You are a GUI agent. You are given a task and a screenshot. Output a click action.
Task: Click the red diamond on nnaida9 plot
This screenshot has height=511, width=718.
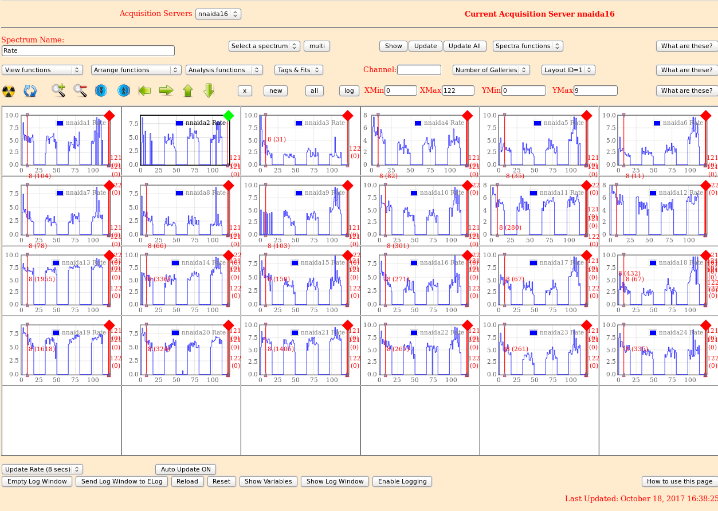[x=347, y=186]
